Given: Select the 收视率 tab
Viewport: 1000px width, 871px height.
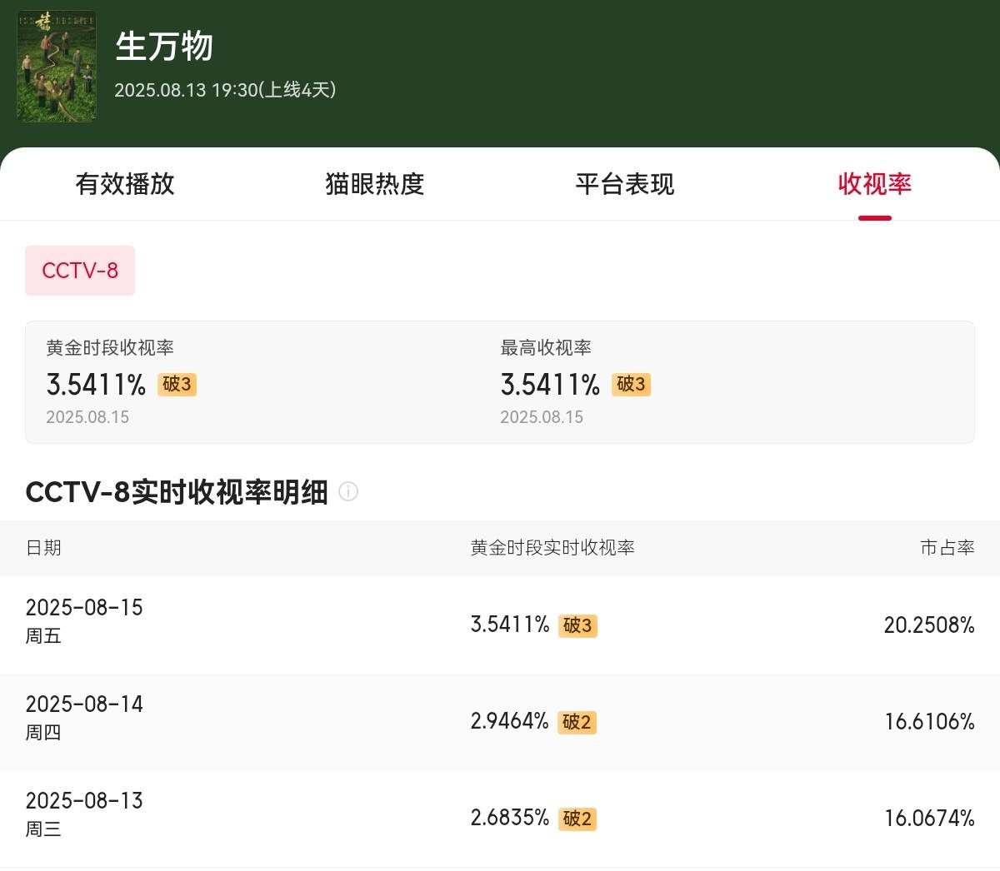Looking at the screenshot, I should pos(875,184).
